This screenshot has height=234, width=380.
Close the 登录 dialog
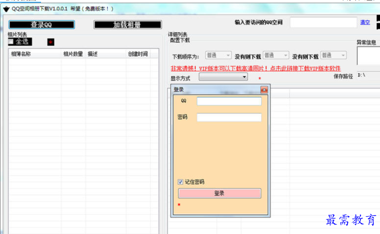264,90
